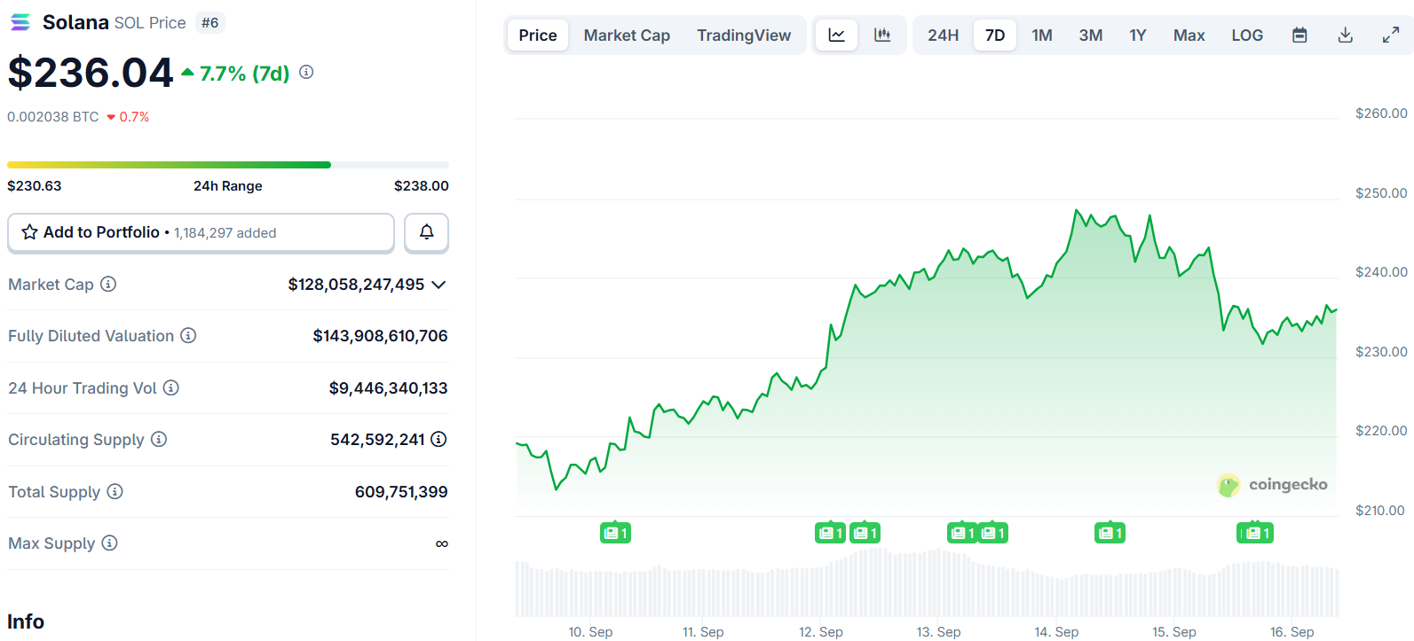Select the Price tab
Image resolution: width=1414 pixels, height=641 pixels.
(x=538, y=35)
